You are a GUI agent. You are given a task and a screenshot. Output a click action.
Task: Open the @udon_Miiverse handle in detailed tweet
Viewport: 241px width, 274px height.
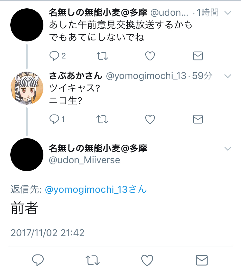85,160
